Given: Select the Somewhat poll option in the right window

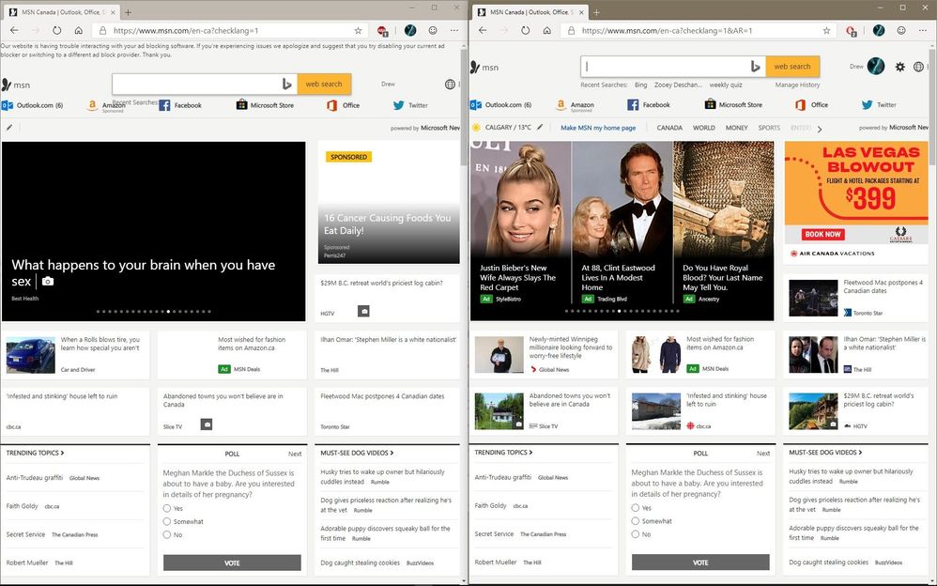Looking at the screenshot, I should coord(636,521).
